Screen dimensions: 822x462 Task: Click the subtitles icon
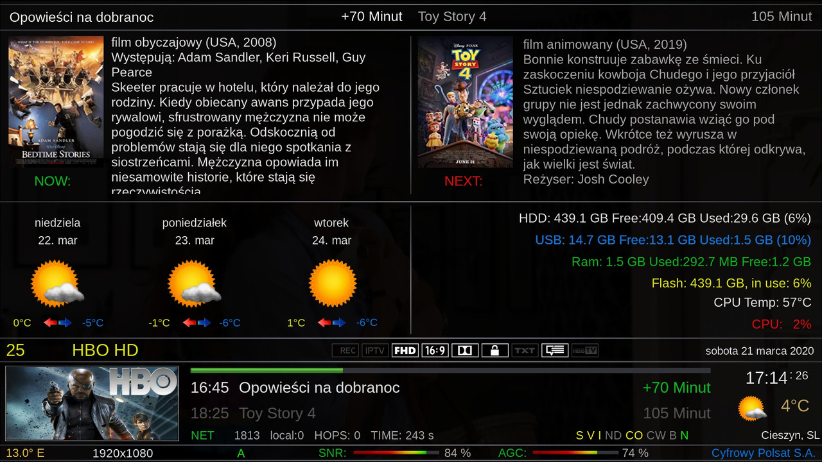(554, 350)
